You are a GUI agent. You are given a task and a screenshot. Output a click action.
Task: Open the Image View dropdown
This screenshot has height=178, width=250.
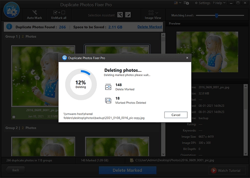pos(153,15)
